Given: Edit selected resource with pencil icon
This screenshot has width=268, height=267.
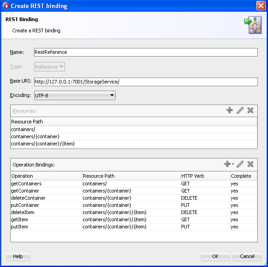Looking at the screenshot, I should coord(240,110).
